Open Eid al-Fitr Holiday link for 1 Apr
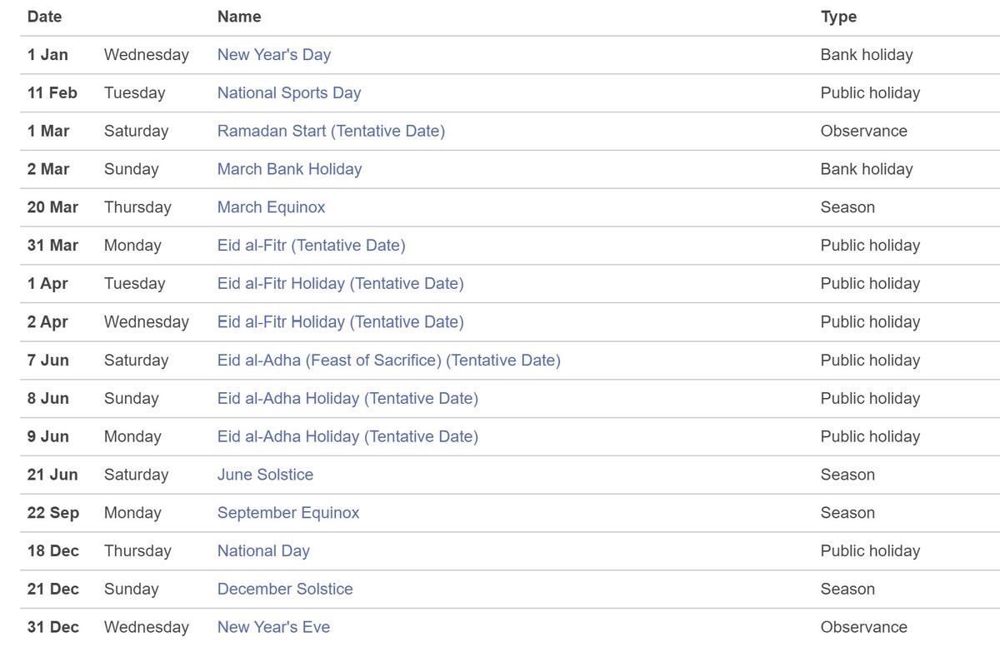This screenshot has height=647, width=1000. 340,284
